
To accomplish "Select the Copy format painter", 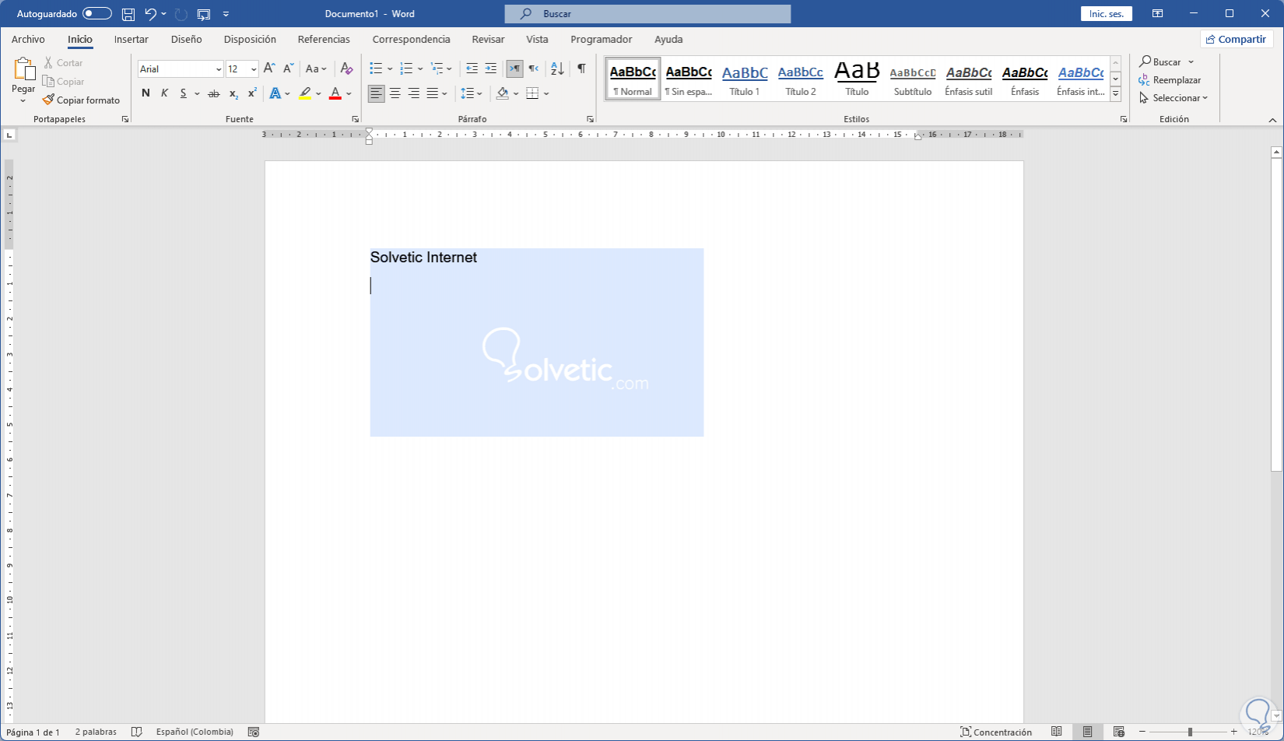I will tap(82, 100).
